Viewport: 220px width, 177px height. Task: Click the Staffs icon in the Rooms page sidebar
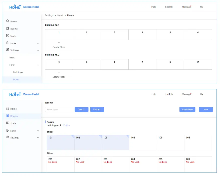(8, 123)
